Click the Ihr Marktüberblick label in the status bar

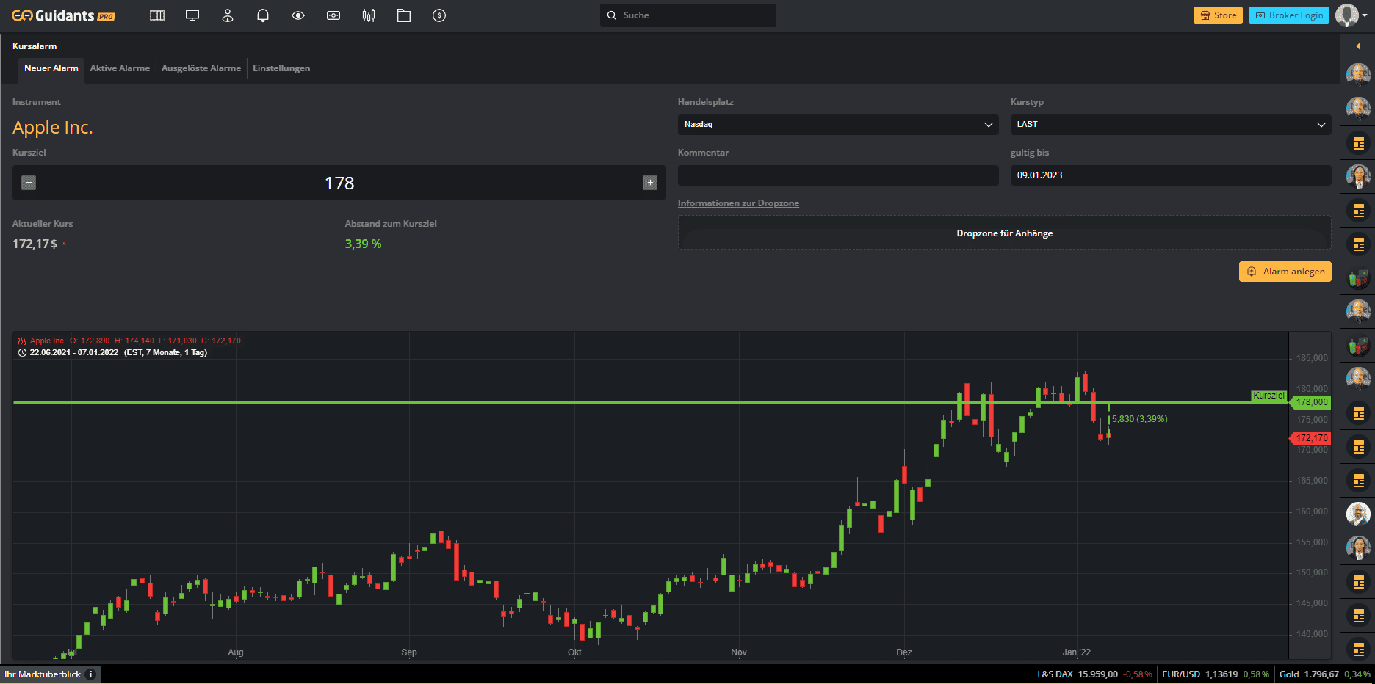point(43,674)
